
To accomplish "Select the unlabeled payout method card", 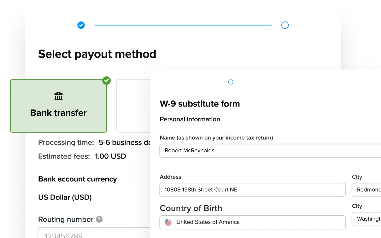I will tap(133, 106).
